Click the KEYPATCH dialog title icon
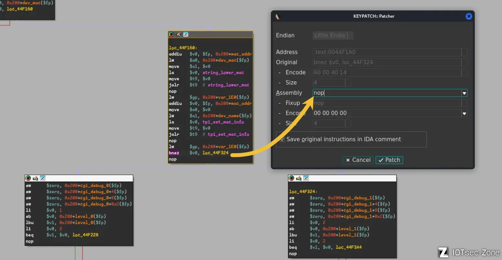This screenshot has width=502, height=260. (277, 16)
